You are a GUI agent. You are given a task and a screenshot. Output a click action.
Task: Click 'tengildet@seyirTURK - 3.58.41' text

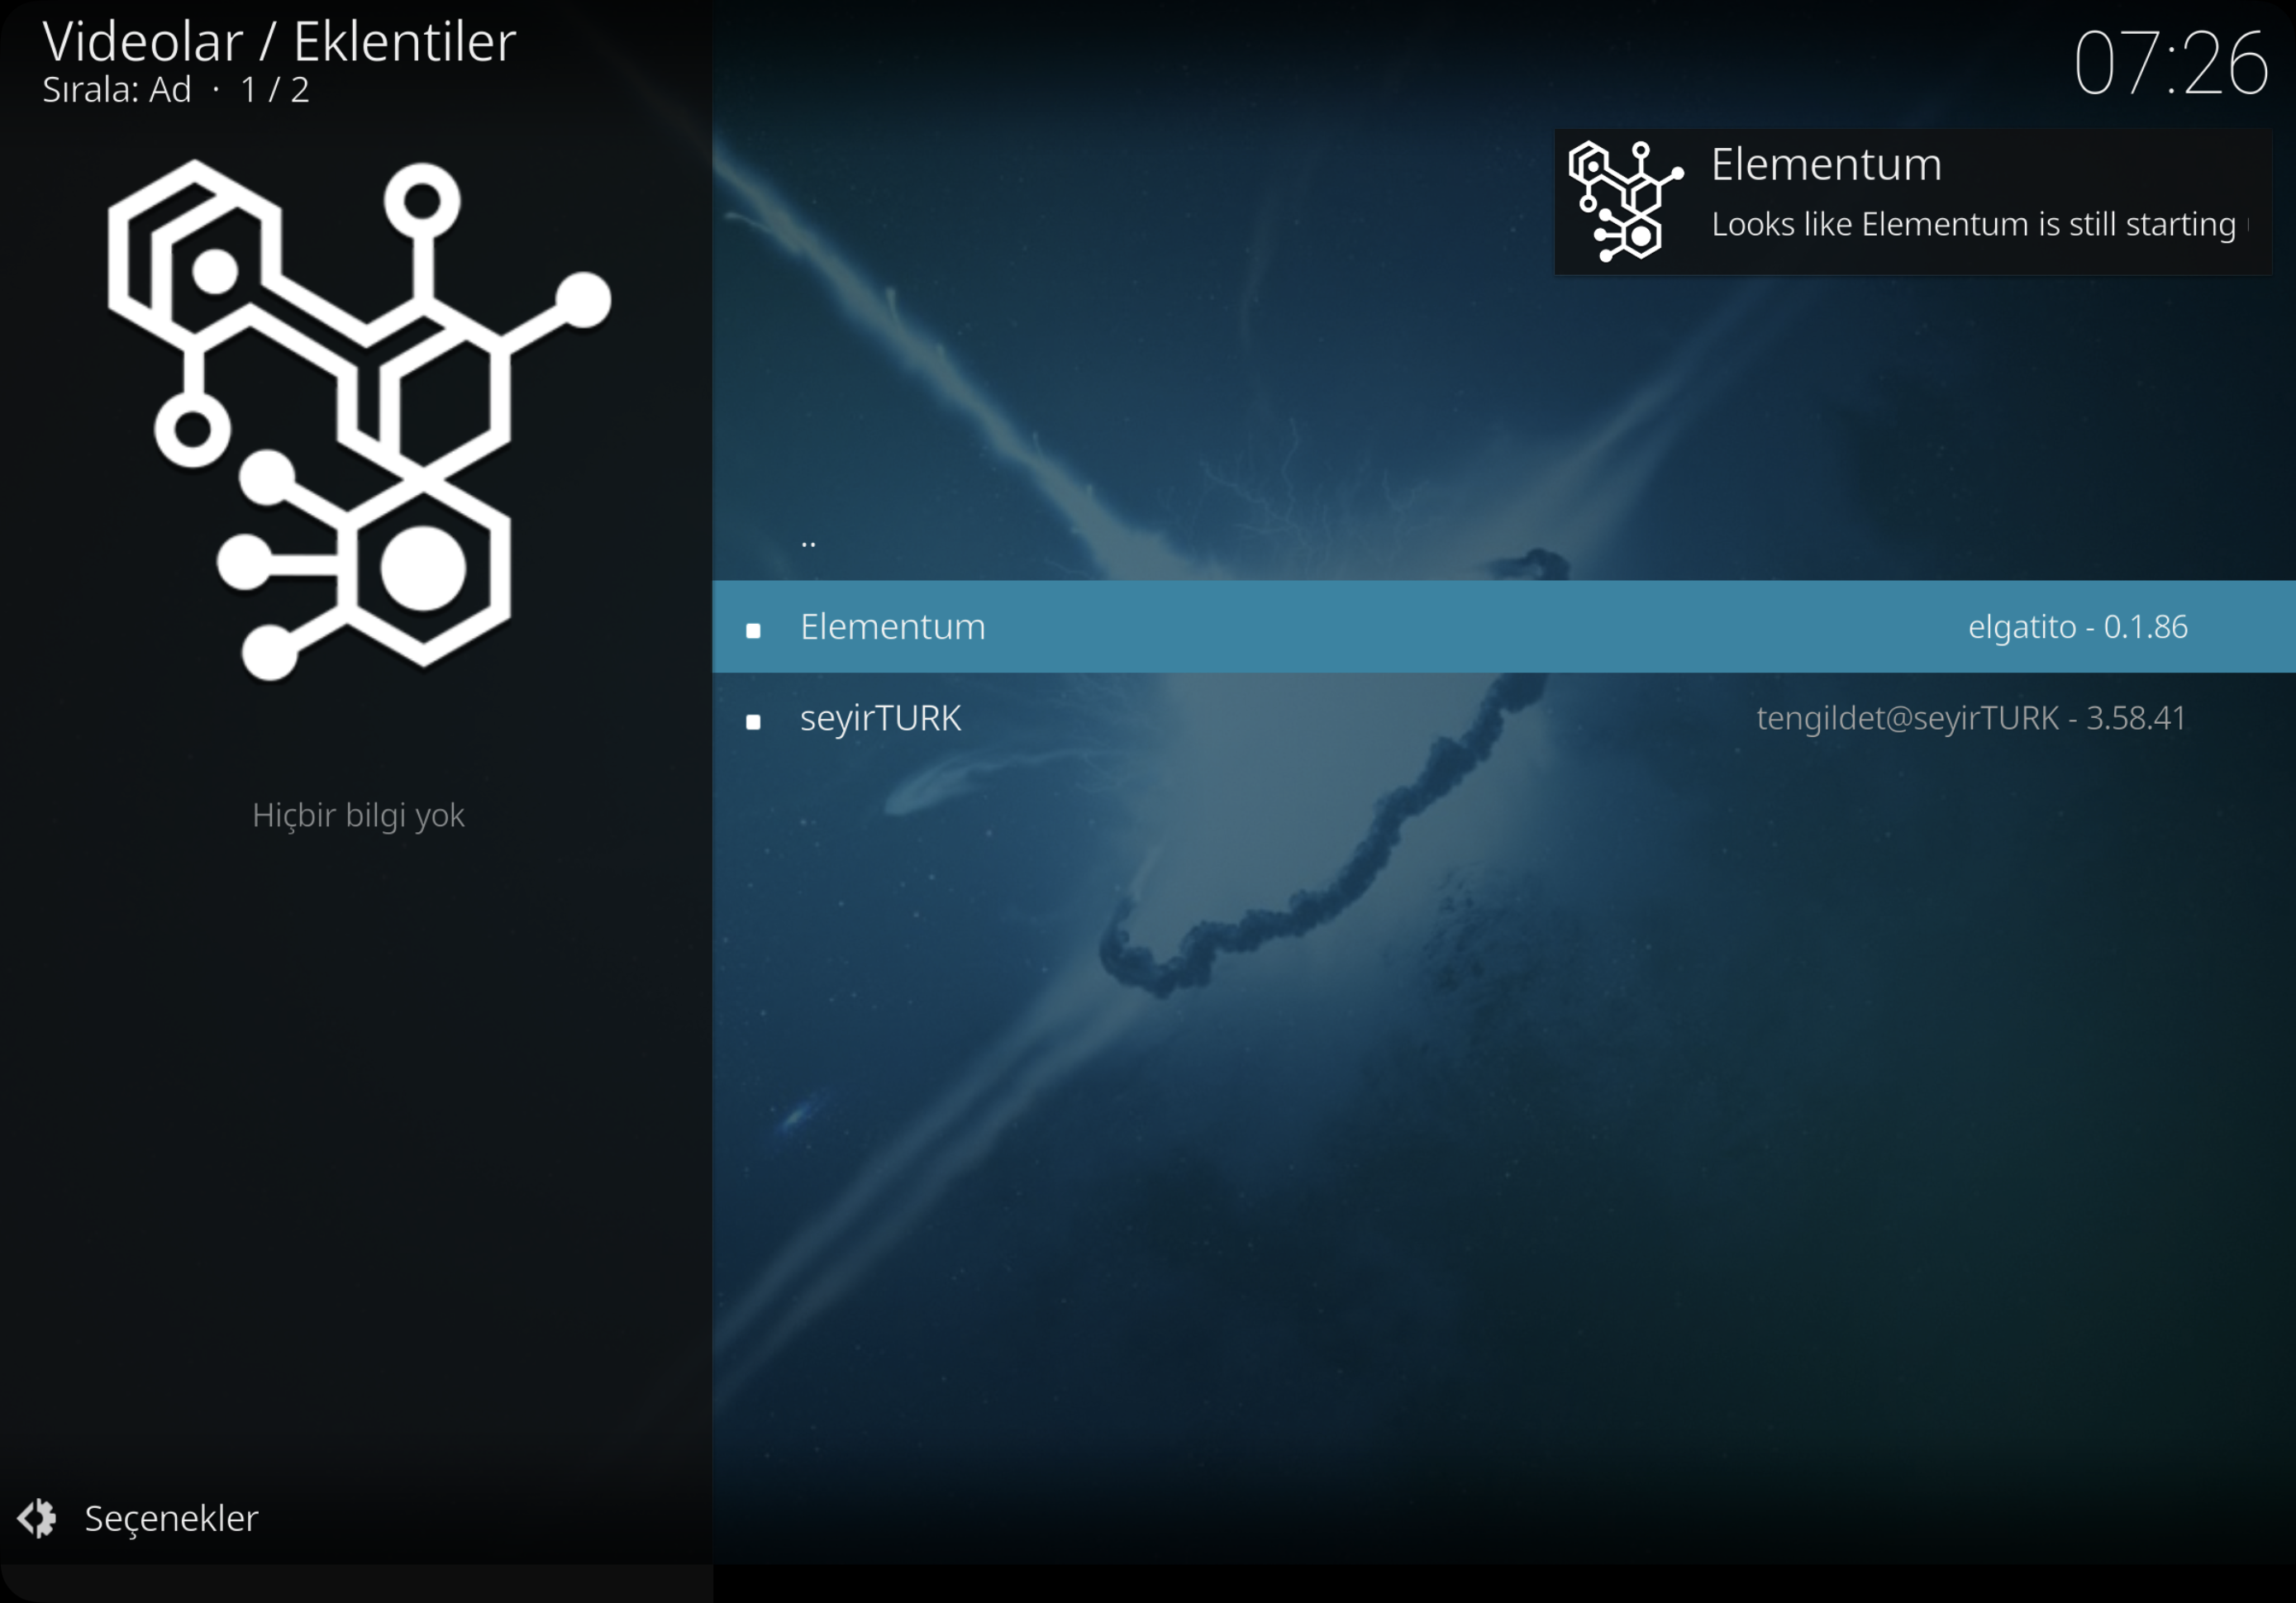point(1971,718)
